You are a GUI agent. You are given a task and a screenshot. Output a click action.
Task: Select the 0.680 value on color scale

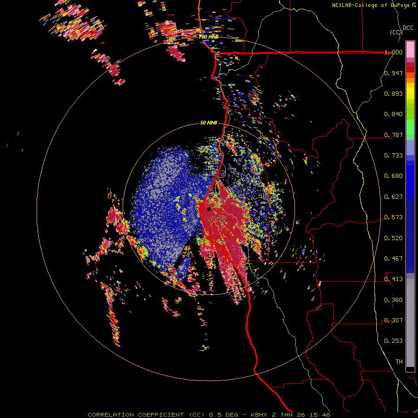pyautogui.click(x=393, y=176)
